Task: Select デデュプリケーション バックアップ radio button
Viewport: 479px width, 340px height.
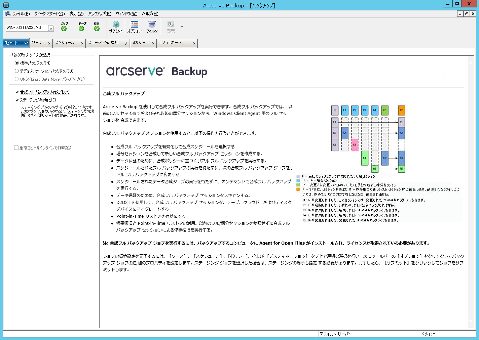Action: point(17,71)
